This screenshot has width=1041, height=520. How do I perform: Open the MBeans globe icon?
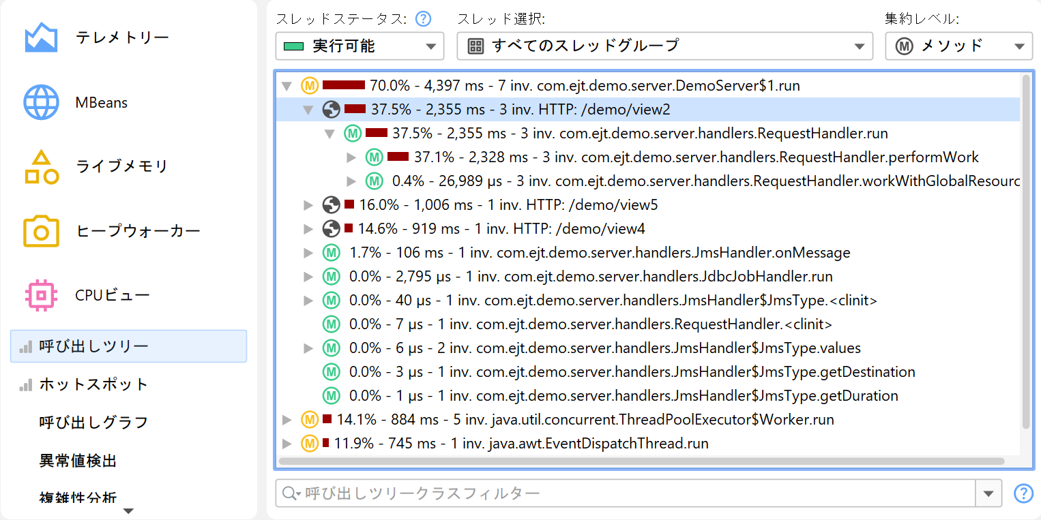(41, 103)
